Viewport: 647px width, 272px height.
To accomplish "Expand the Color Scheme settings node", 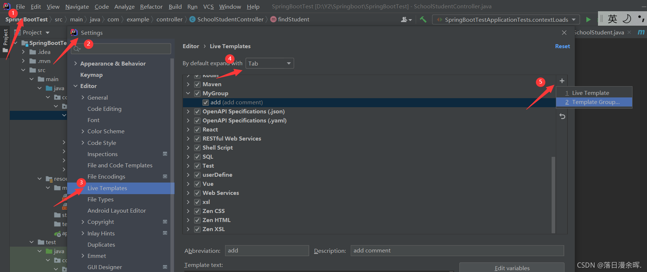I will click(83, 131).
